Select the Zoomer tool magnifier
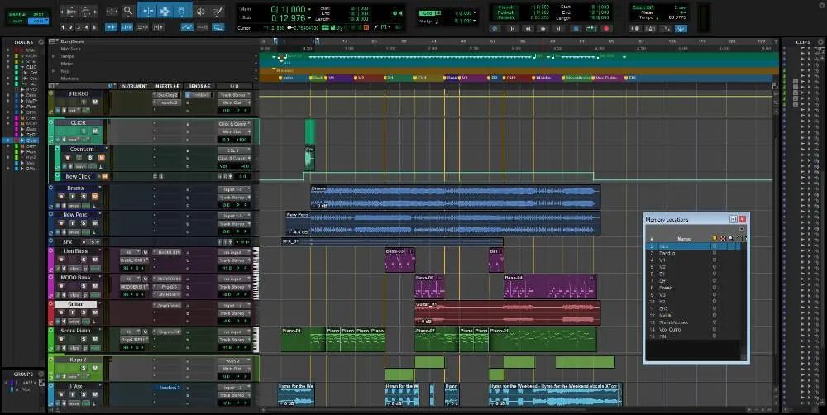Screen dimensions: 827x415 pos(127,11)
